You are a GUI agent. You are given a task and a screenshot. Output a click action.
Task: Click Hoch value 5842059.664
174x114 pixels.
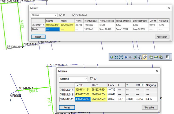99,89
